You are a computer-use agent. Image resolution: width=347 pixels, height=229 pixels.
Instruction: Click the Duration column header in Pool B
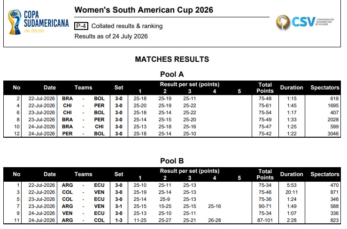(x=292, y=174)
